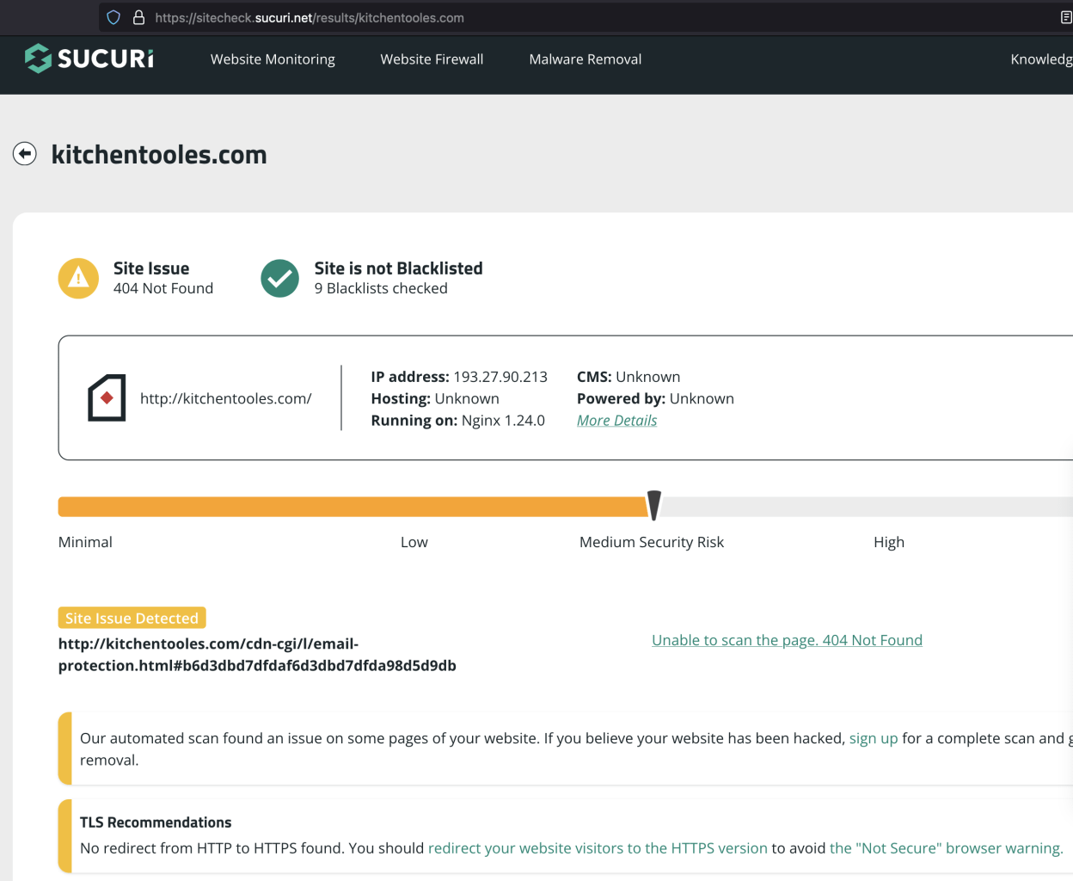This screenshot has height=881, width=1073.
Task: Click 'CMS: Unknown' text
Action: tap(628, 377)
